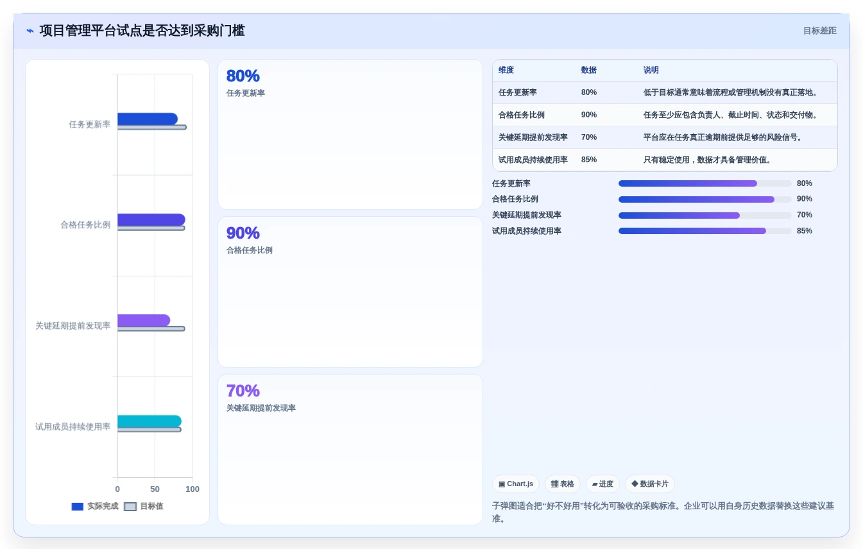Click the 关键延期提前发现率 axis label in chart
This screenshot has height=549, width=863.
click(73, 326)
